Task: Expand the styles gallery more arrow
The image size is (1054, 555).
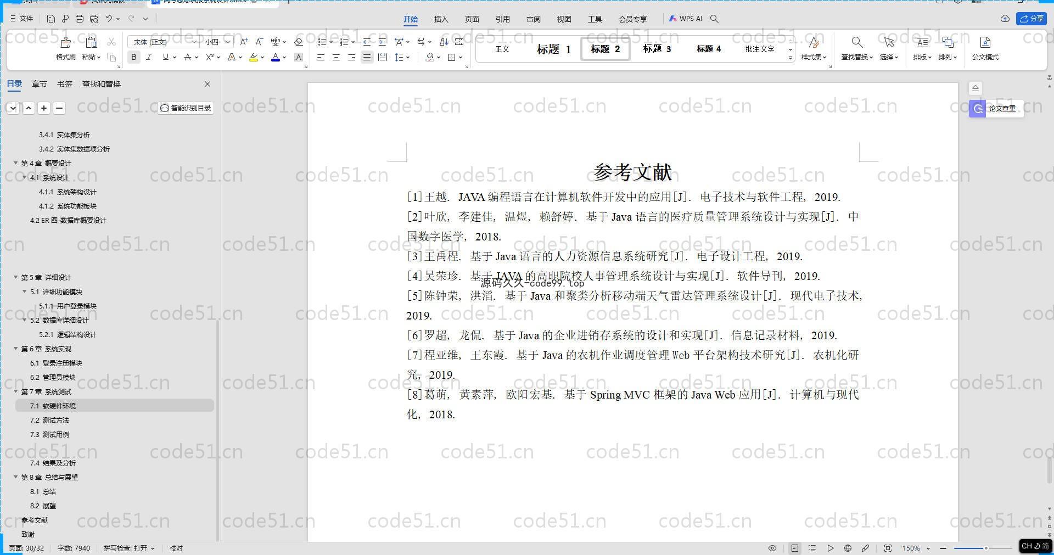Action: (x=790, y=58)
